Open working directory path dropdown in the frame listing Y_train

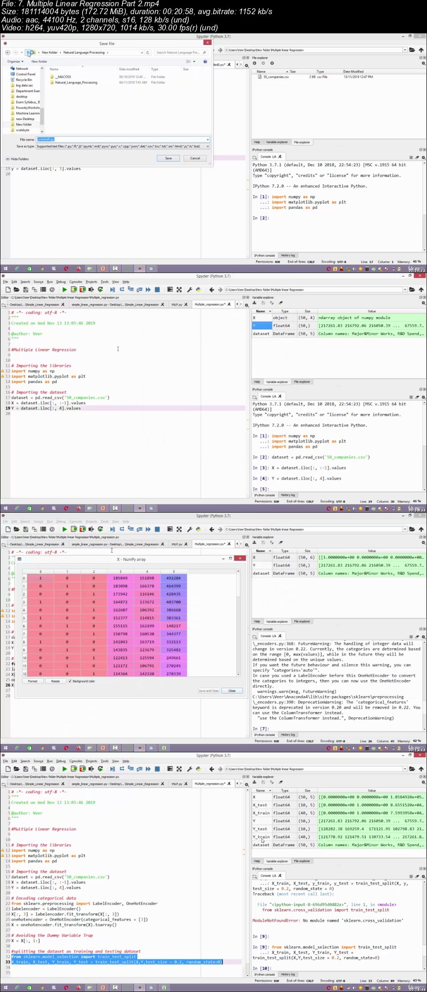tap(405, 769)
